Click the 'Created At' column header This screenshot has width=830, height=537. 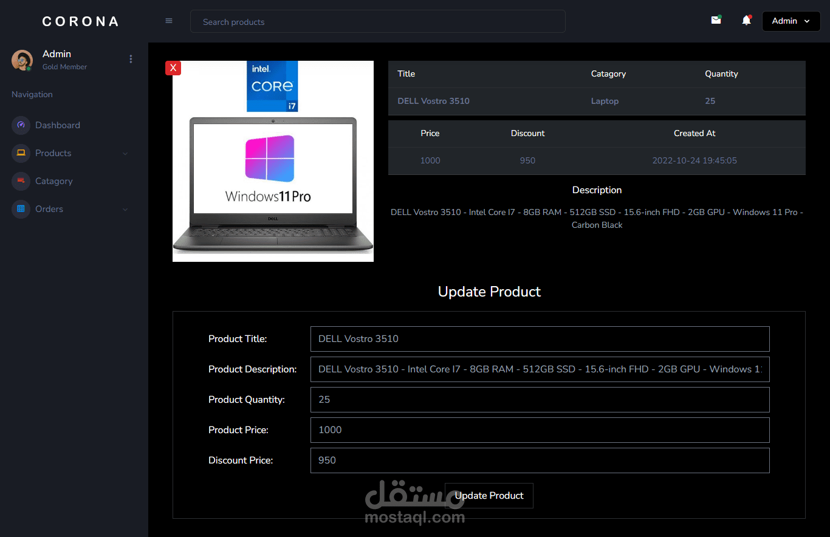pyautogui.click(x=695, y=133)
